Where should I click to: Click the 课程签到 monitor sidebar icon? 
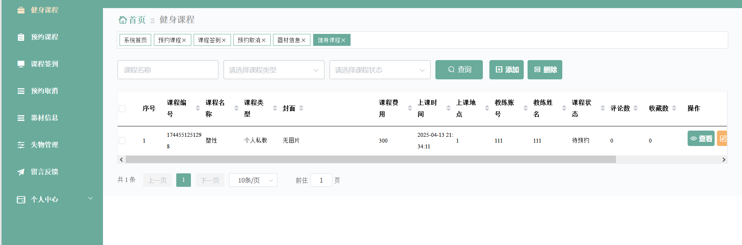pyautogui.click(x=21, y=64)
